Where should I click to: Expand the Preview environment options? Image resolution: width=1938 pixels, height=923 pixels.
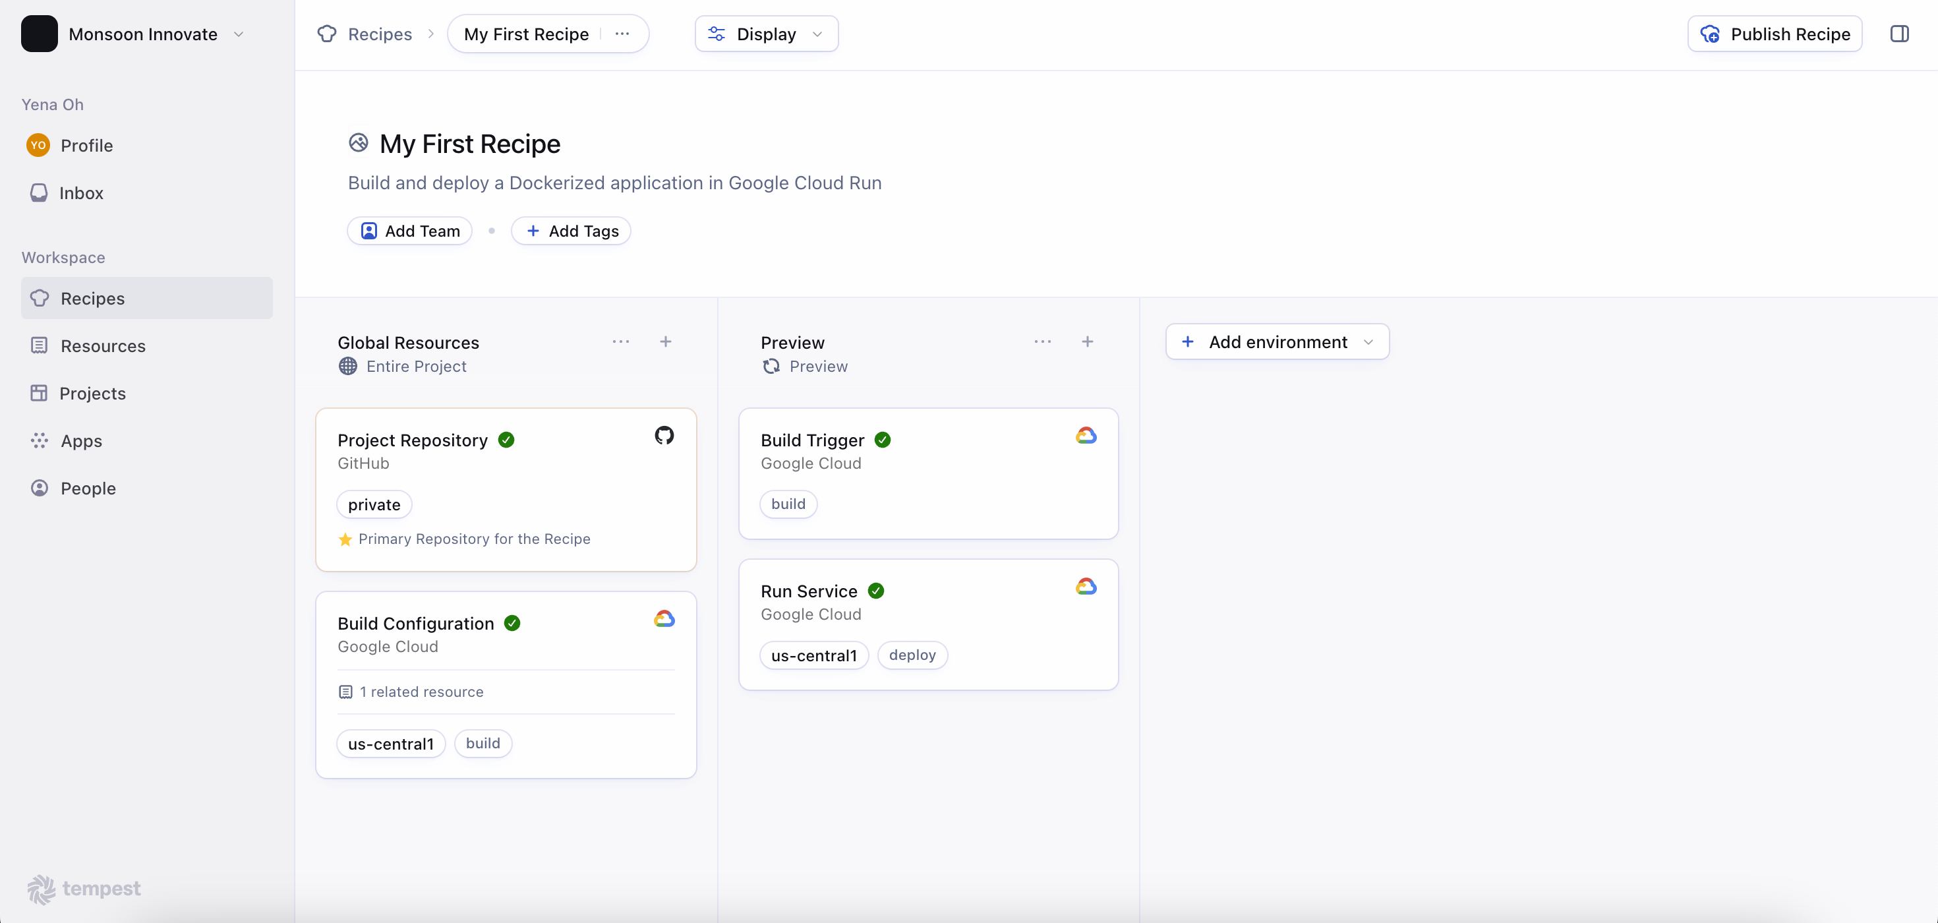1041,342
